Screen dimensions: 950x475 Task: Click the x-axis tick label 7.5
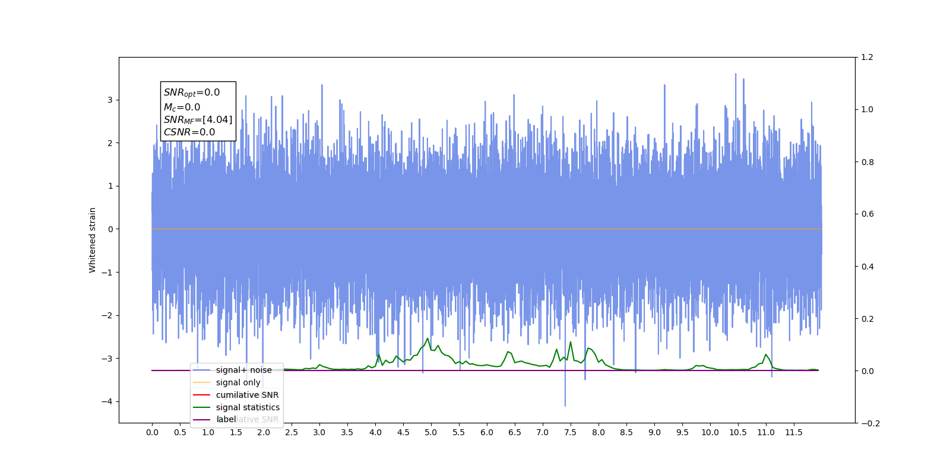(x=571, y=432)
